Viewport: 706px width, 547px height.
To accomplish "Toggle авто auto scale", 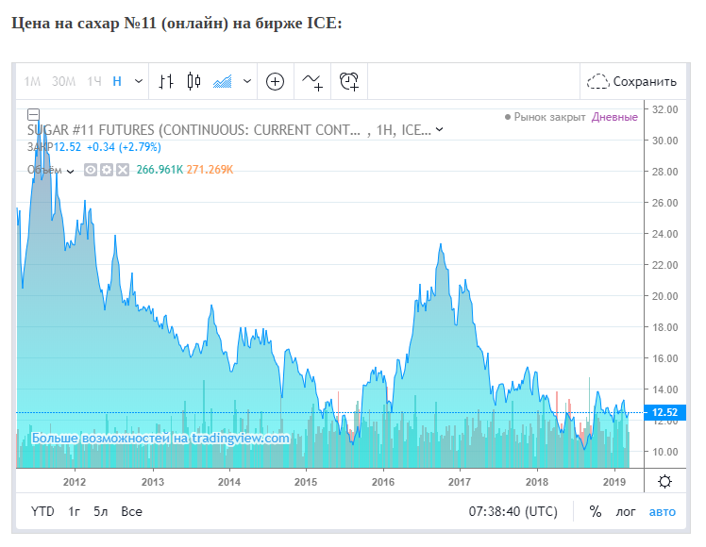I will click(x=663, y=512).
